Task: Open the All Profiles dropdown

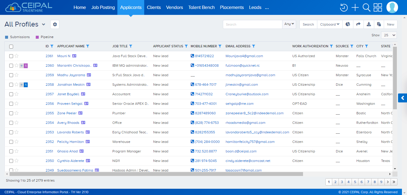Action: 43,24
